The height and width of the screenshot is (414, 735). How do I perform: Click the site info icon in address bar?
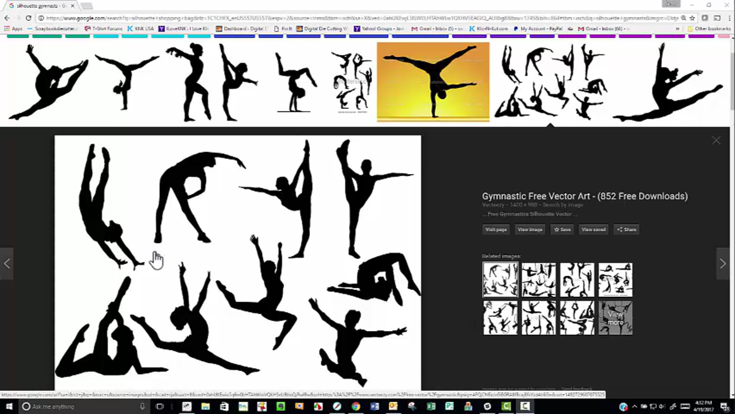[x=41, y=18]
